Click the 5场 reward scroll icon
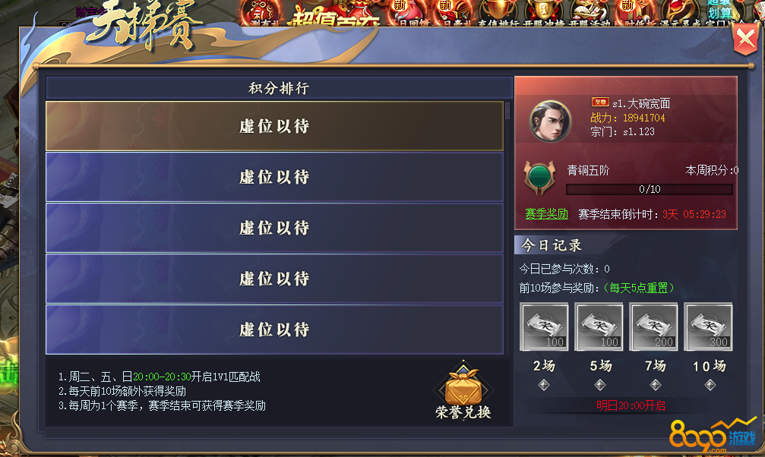 click(599, 326)
